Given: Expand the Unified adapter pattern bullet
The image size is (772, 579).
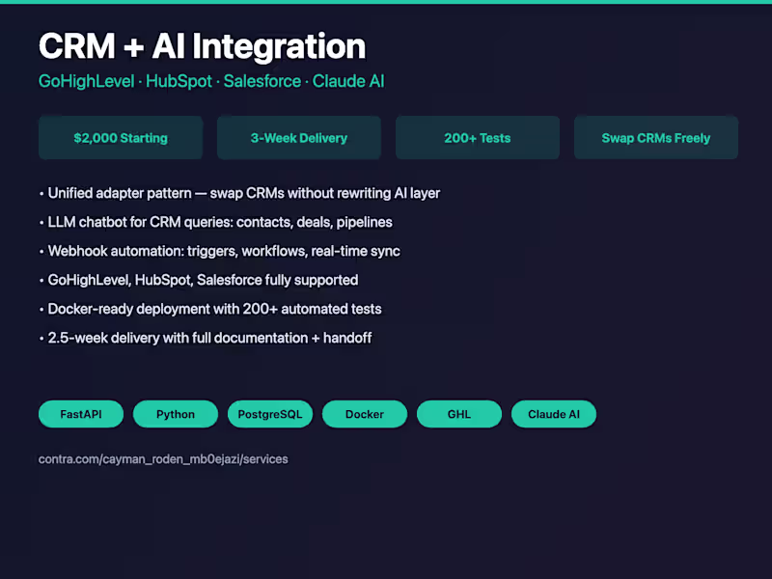Looking at the screenshot, I should 243,193.
